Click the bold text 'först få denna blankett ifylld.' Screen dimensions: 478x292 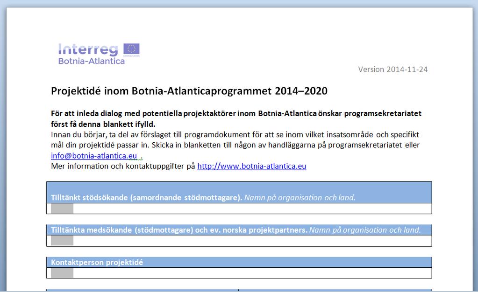[103, 124]
